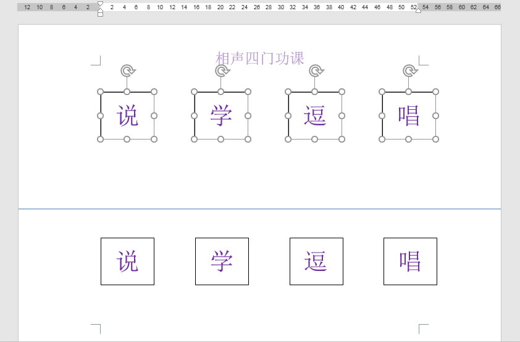520x342 pixels.
Task: Click the right-middle handle of selected 学 box
Action: (248, 115)
